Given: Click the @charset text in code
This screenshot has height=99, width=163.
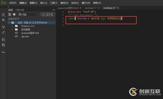Looking at the screenshot, I should (74, 12).
